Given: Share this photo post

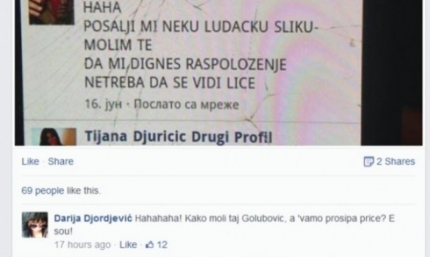Looking at the screenshot, I should [x=60, y=161].
